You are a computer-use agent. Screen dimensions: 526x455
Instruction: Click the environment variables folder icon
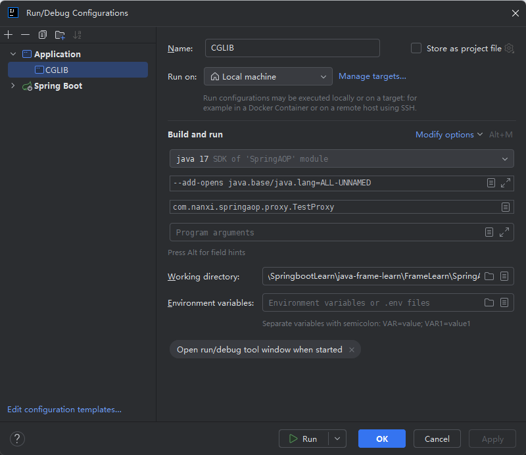point(489,303)
